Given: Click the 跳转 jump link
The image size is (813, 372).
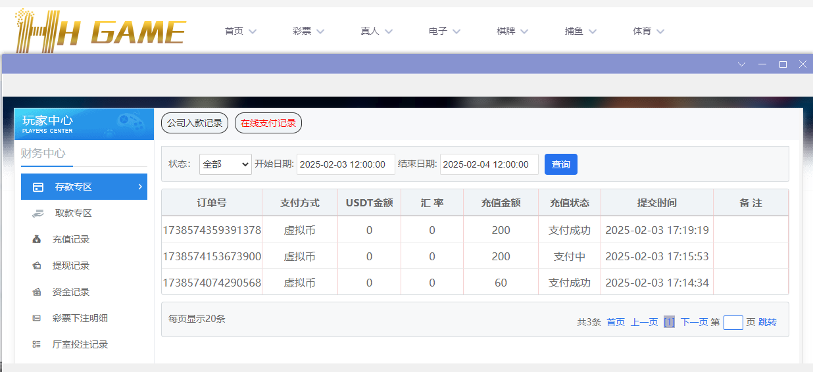Looking at the screenshot, I should click(x=767, y=322).
